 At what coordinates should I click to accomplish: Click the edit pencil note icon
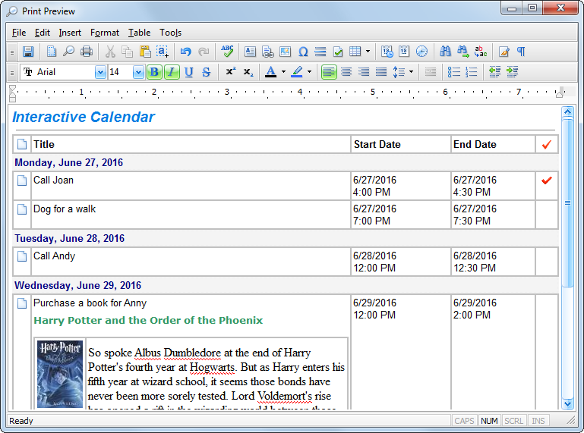pos(504,52)
